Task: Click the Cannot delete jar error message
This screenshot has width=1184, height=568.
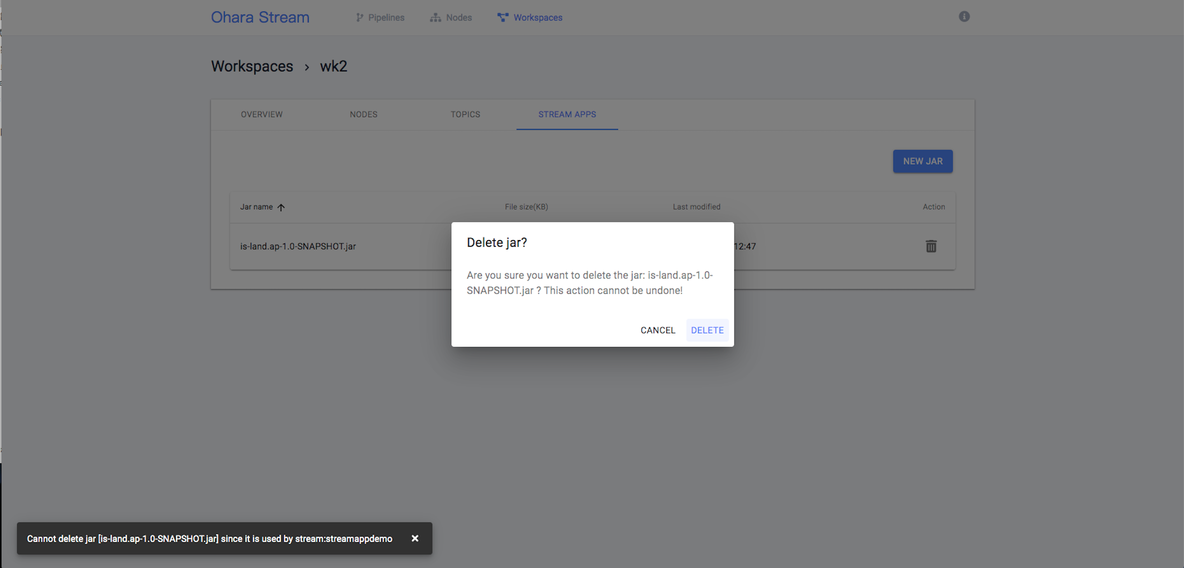Action: (x=210, y=539)
